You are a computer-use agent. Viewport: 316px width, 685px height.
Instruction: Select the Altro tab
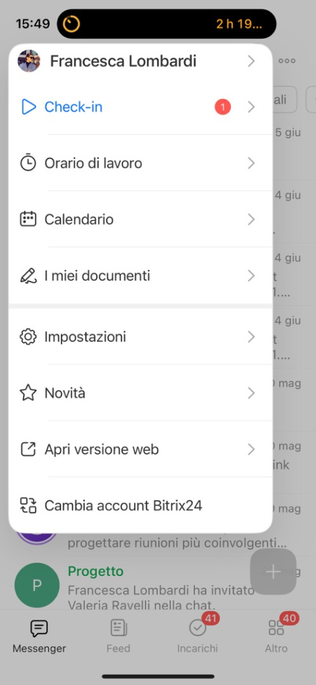tap(276, 636)
